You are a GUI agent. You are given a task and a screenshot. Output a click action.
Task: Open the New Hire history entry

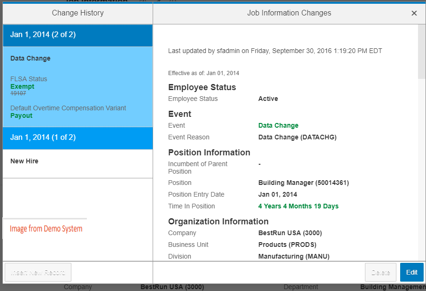coord(77,164)
